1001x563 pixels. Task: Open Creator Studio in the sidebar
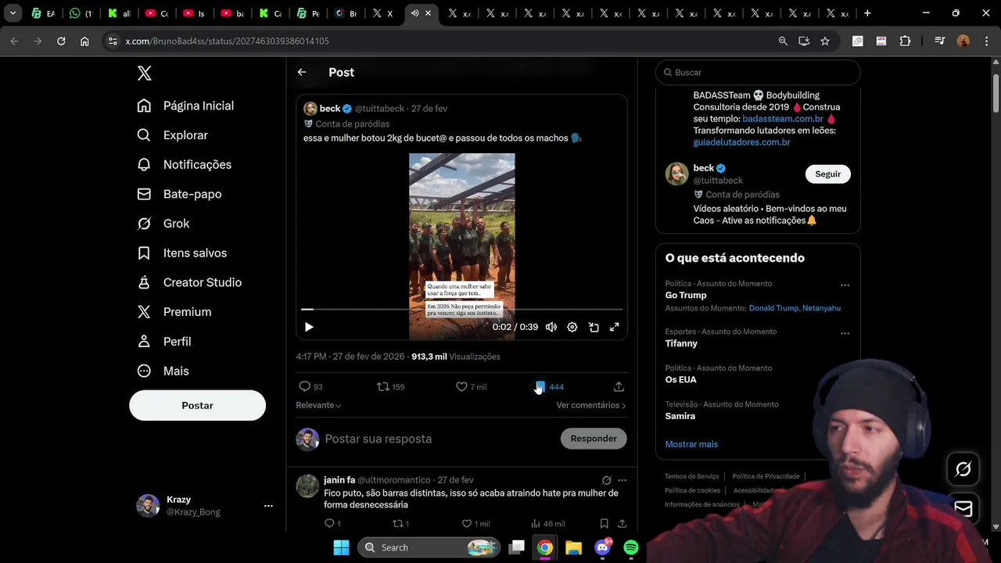tap(189, 282)
